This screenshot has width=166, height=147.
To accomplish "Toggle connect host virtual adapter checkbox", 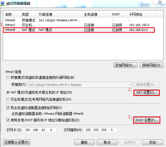I will pyautogui.click(x=8, y=108).
